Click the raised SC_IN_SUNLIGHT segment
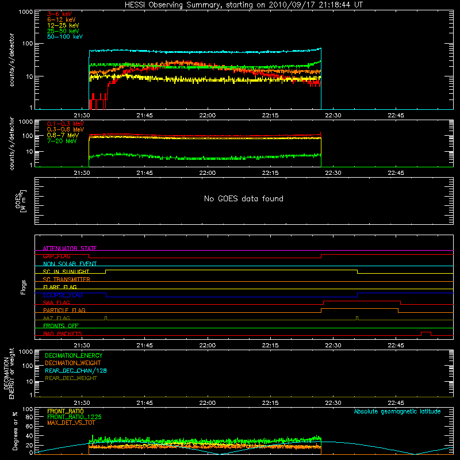Screen dimensions: 460x460 tap(231, 270)
